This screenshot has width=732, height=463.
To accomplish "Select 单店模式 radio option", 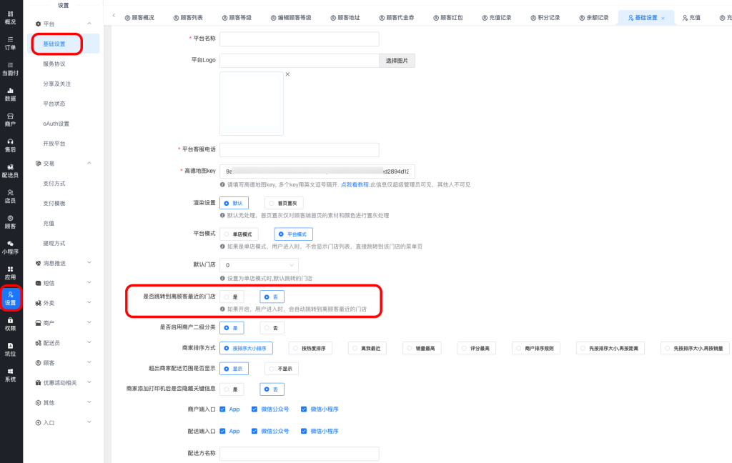I will 239,234.
